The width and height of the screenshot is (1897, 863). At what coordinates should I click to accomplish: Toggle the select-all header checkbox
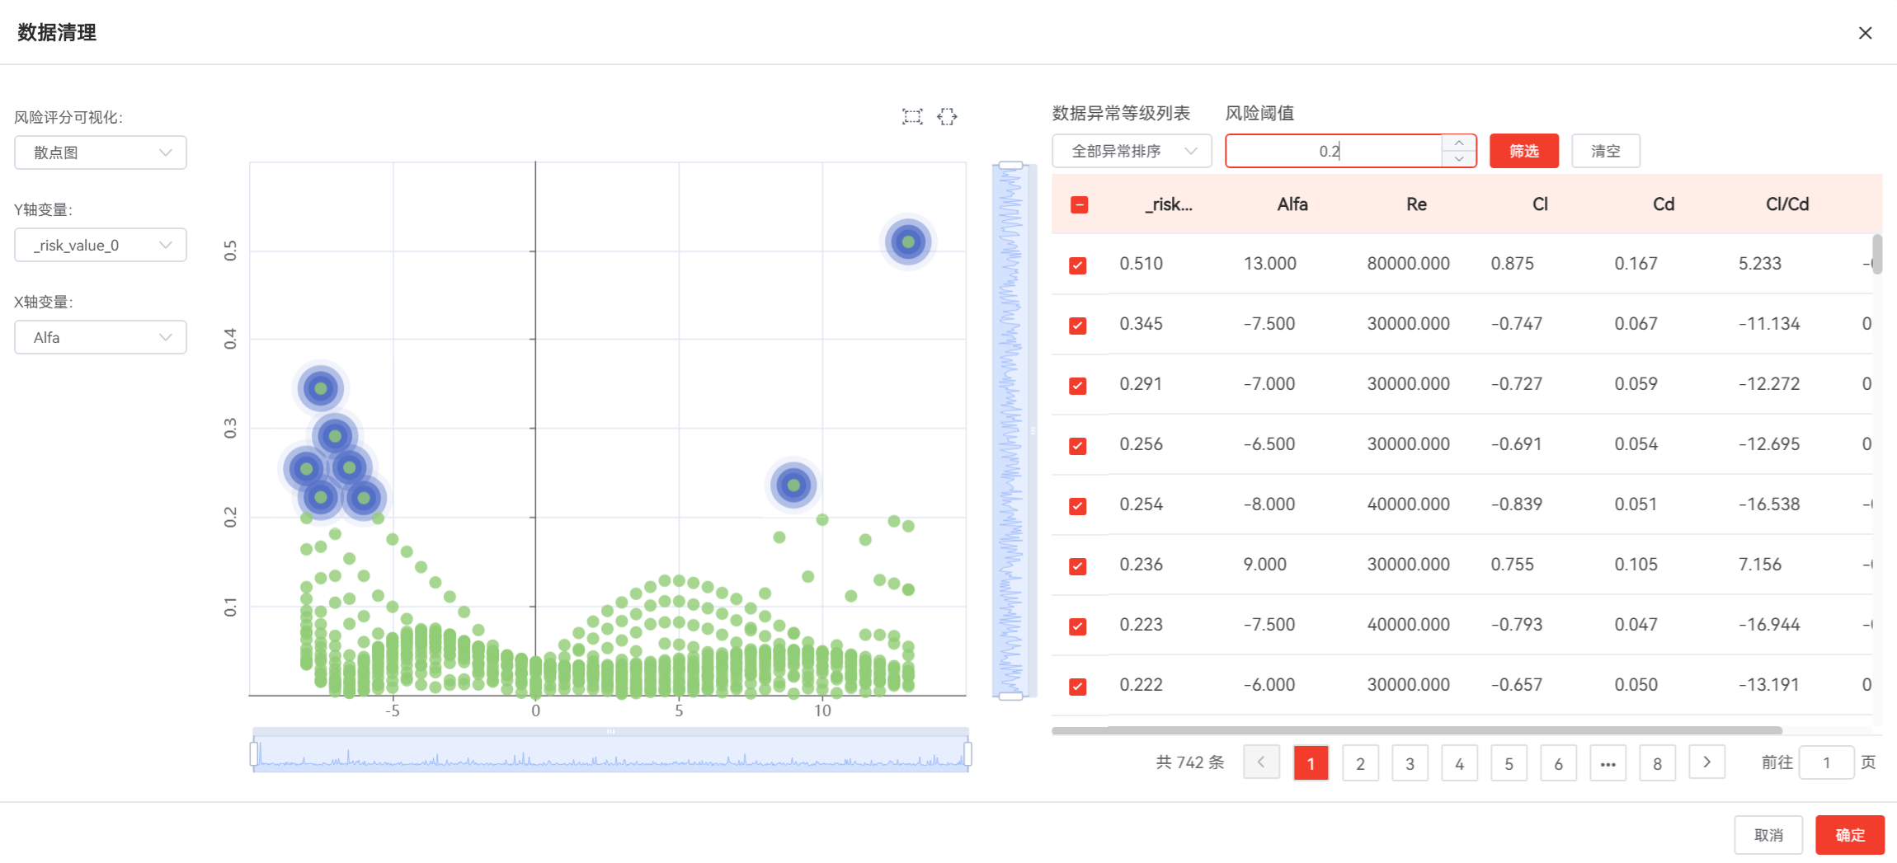pos(1079,205)
